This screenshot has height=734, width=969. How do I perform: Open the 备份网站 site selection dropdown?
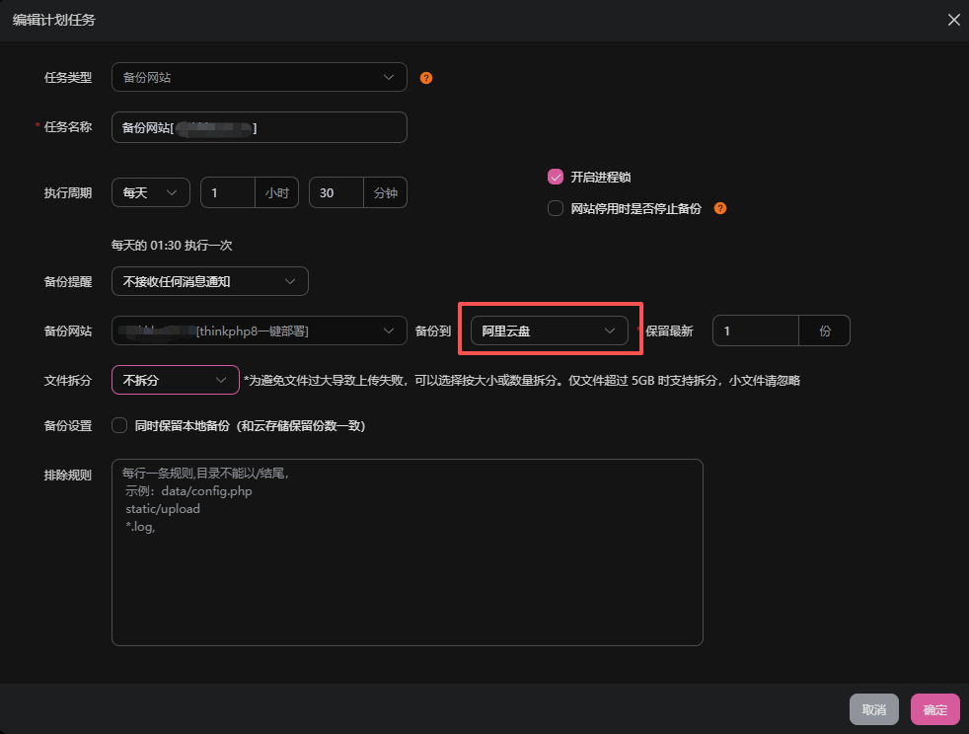tap(259, 330)
